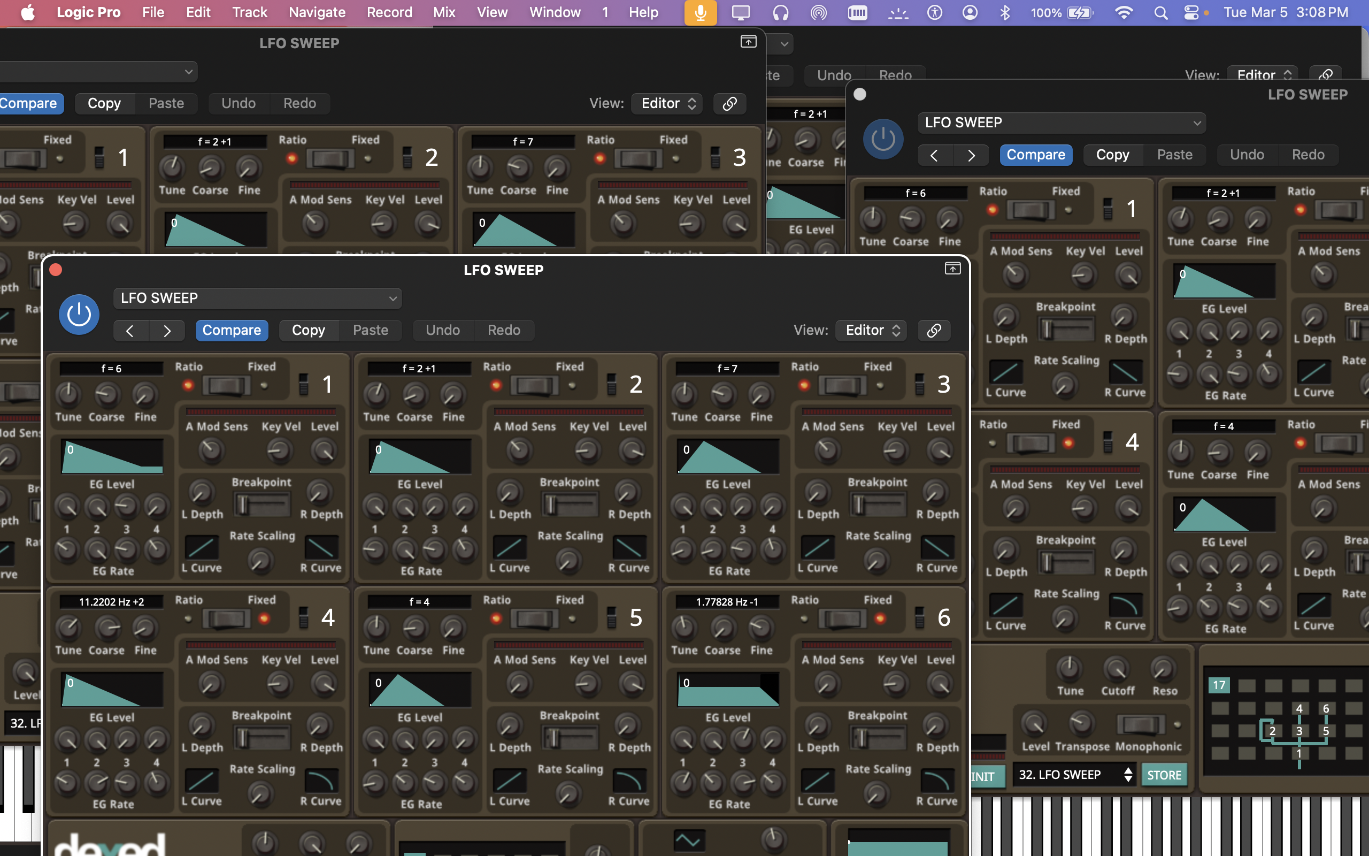
Task: Click the expand window icon of top-left window
Action: 749,42
